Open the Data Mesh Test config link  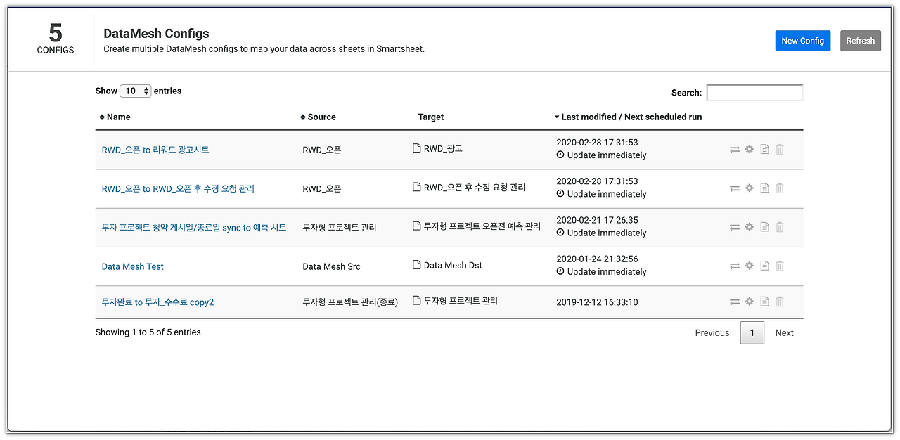click(132, 266)
